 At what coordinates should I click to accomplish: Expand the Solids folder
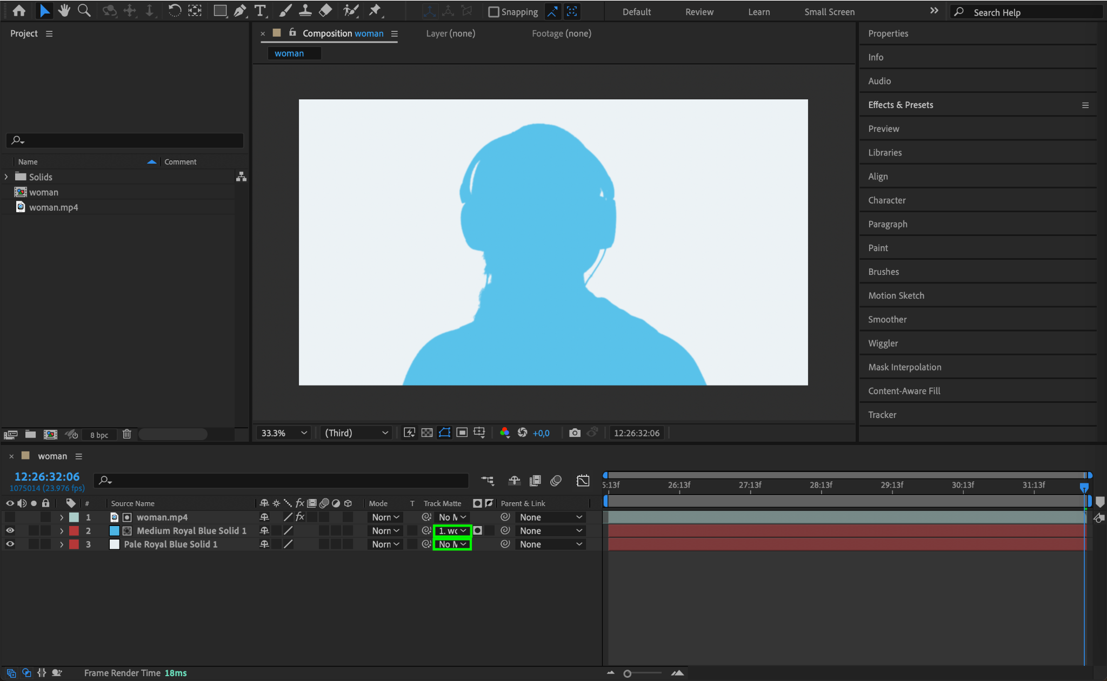pyautogui.click(x=6, y=177)
